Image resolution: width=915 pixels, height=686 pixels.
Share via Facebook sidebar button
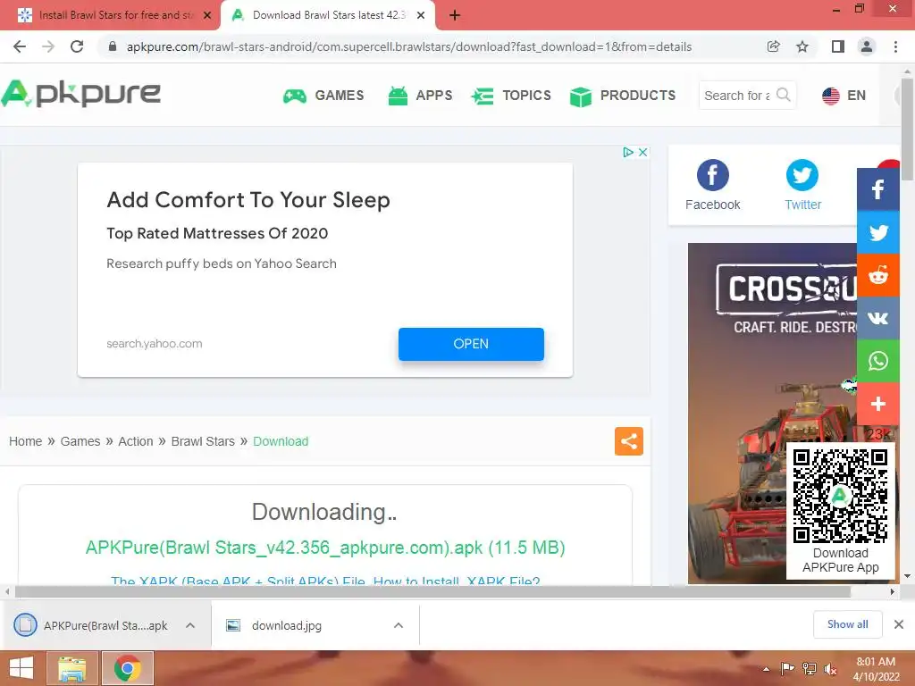point(877,189)
